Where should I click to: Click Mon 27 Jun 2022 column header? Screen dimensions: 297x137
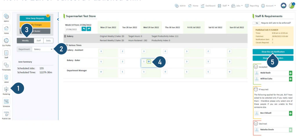tap(108, 28)
